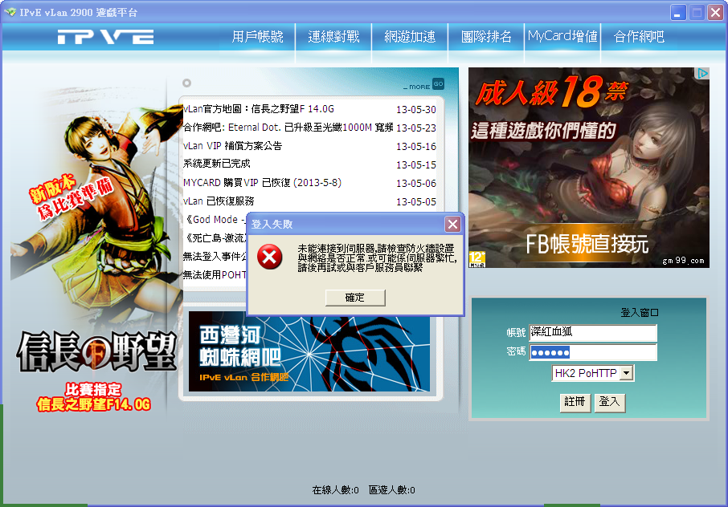Screen dimensions: 728x507
Task: Click the IPVE logo in header
Action: click(x=105, y=37)
